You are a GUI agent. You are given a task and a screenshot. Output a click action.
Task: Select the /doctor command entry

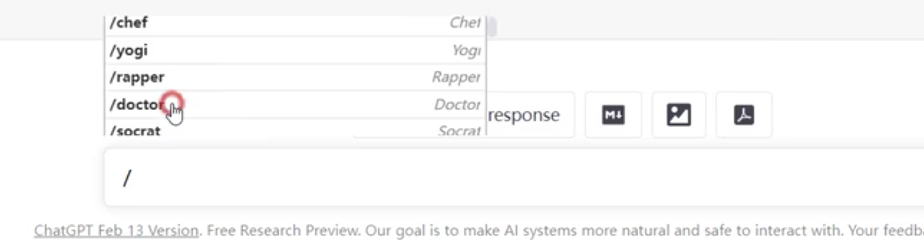point(295,105)
